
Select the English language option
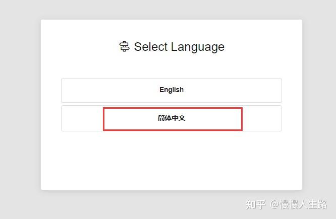[172, 90]
